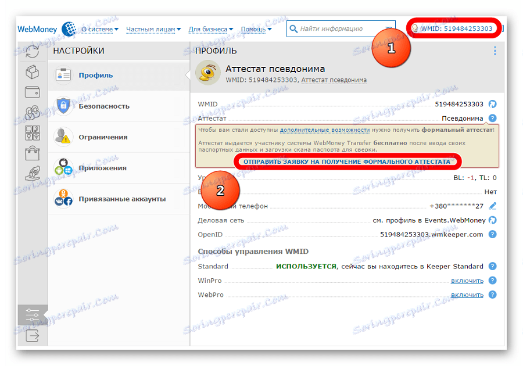This screenshot has height=366, width=523.
Task: Click the BL: -1, TL: 0 value
Action: (x=475, y=178)
